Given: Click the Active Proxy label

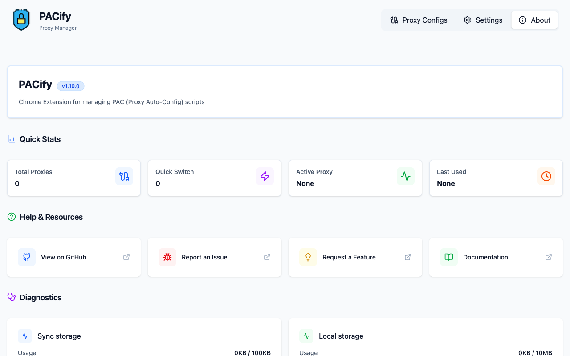Looking at the screenshot, I should click(314, 172).
